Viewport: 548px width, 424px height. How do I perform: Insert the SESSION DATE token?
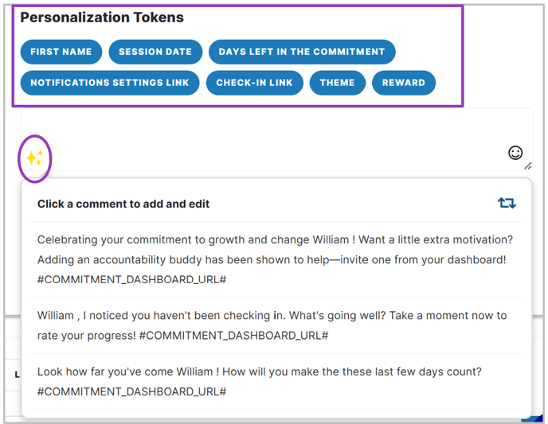tap(155, 52)
